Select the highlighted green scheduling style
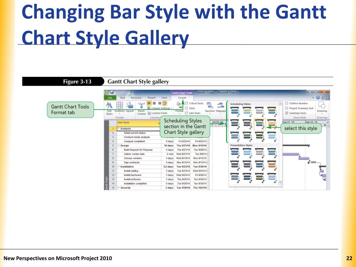This screenshot has height=267, width=356. point(259,124)
